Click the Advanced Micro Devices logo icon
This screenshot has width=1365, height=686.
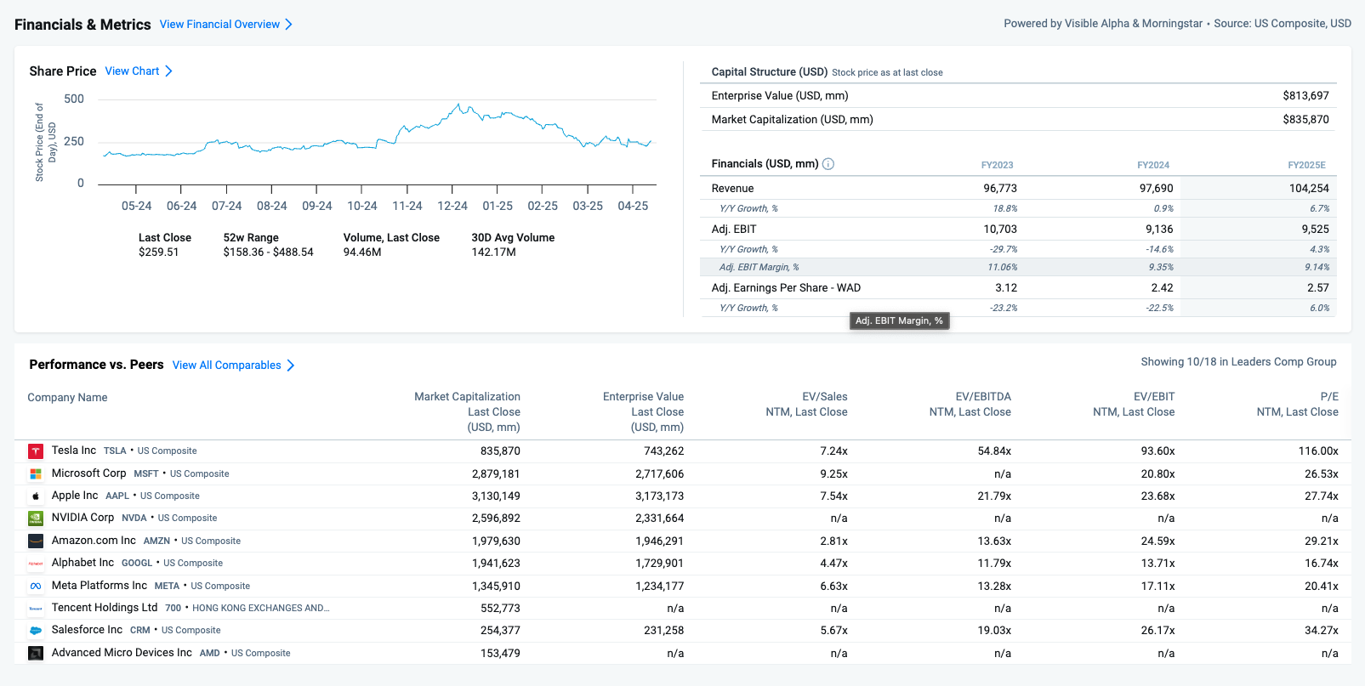36,653
